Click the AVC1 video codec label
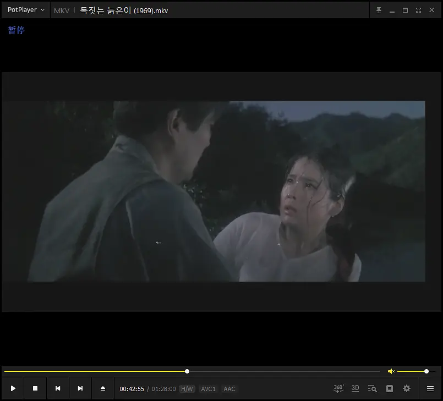This screenshot has height=401, width=443. click(208, 389)
